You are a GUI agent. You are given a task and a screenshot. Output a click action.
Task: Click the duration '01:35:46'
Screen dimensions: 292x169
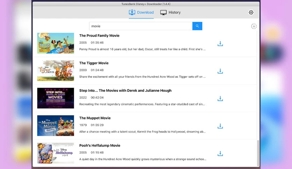click(97, 43)
